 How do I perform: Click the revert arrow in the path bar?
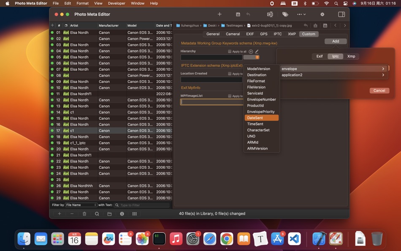pyautogui.click(x=306, y=25)
